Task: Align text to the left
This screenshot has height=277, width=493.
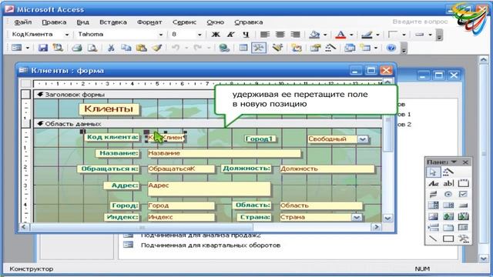Action: coord(265,35)
